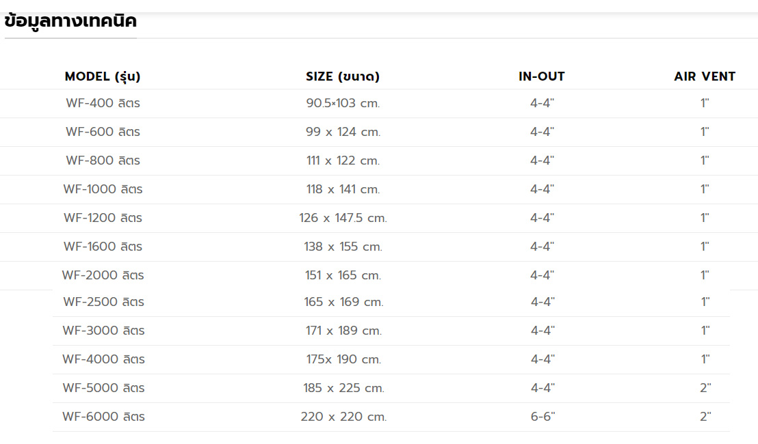Select the MODEL (รุ่น) column header
The image size is (758, 444).
(103, 77)
